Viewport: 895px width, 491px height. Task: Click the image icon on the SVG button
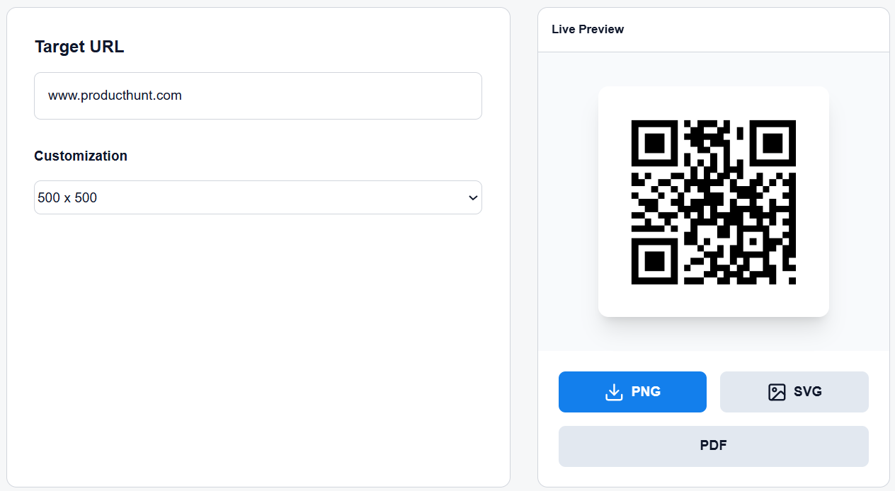coord(777,391)
